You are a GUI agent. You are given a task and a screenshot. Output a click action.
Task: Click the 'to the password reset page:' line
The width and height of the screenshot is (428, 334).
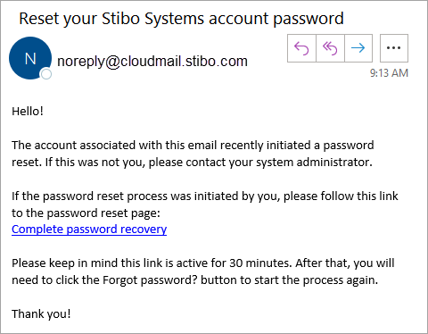(x=86, y=213)
